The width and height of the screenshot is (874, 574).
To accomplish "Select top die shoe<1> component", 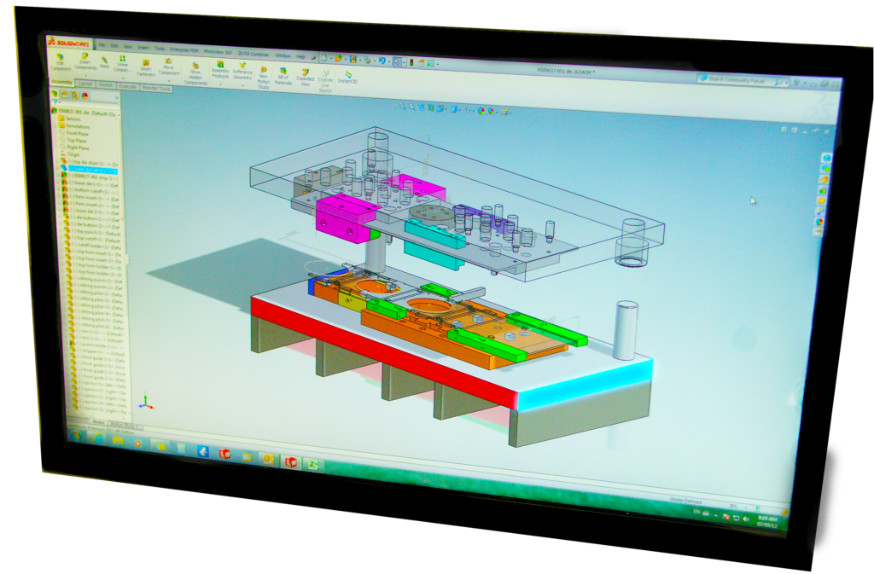I will click(90, 163).
